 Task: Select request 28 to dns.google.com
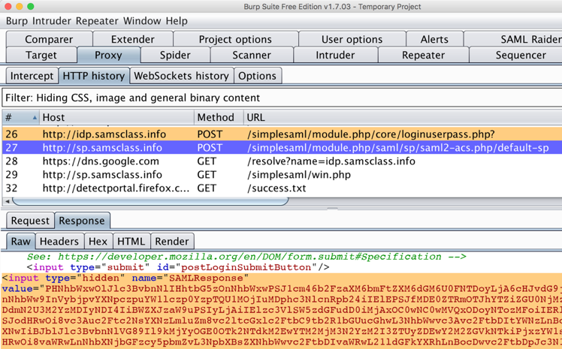click(x=282, y=161)
